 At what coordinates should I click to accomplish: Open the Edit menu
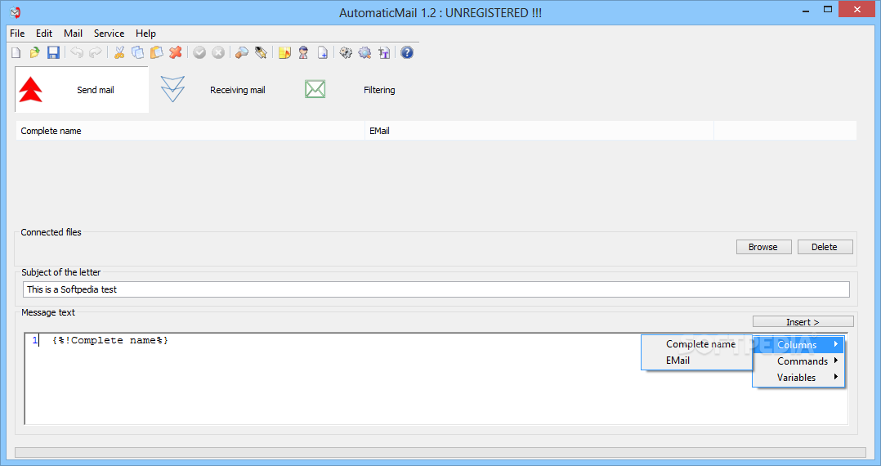[44, 34]
